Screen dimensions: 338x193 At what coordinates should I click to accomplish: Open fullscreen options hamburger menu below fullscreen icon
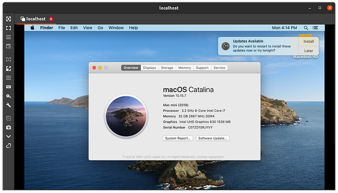tap(8, 37)
